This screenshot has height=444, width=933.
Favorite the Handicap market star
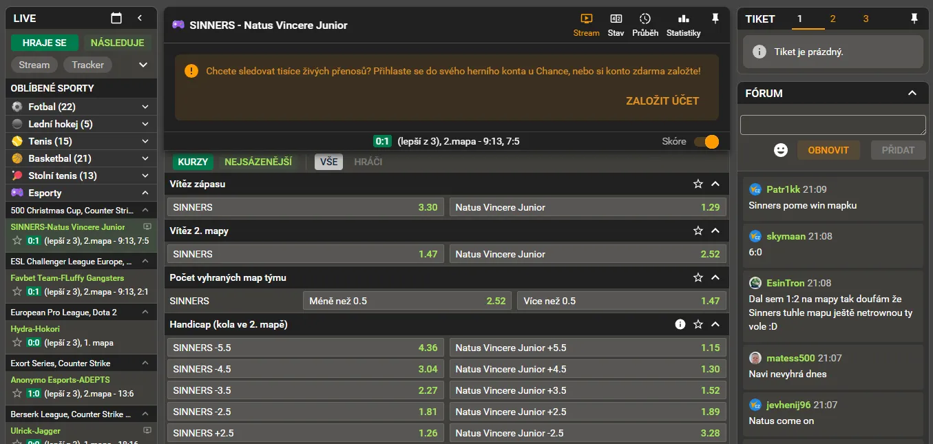point(698,324)
